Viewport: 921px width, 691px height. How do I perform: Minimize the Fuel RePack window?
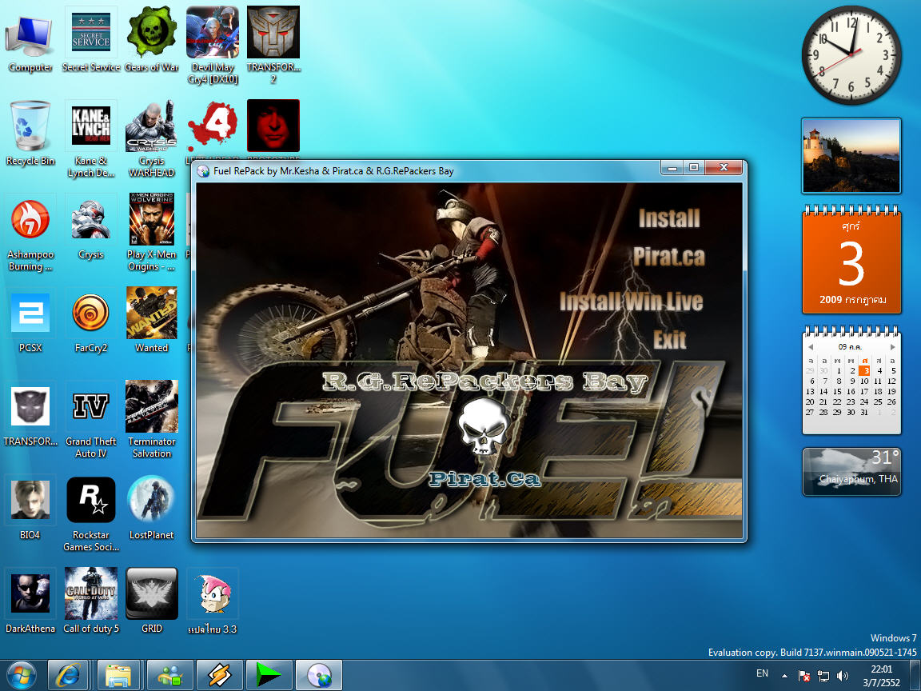[x=672, y=167]
